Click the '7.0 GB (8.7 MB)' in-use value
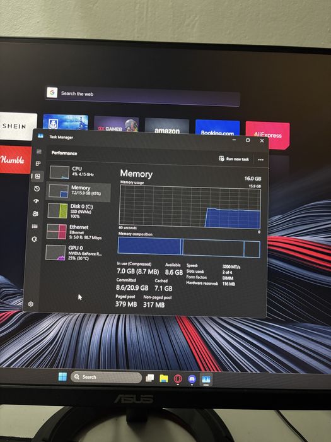Screen dimensions: 331x442 pos(137,272)
